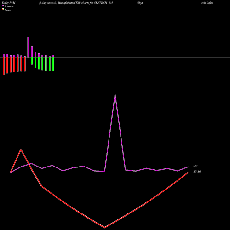Select the 'Price' legend label

(7, 10)
